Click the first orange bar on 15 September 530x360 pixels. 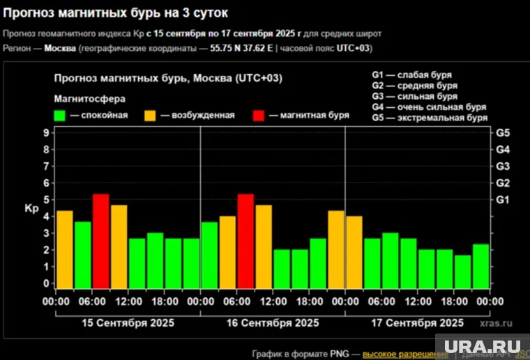point(65,249)
